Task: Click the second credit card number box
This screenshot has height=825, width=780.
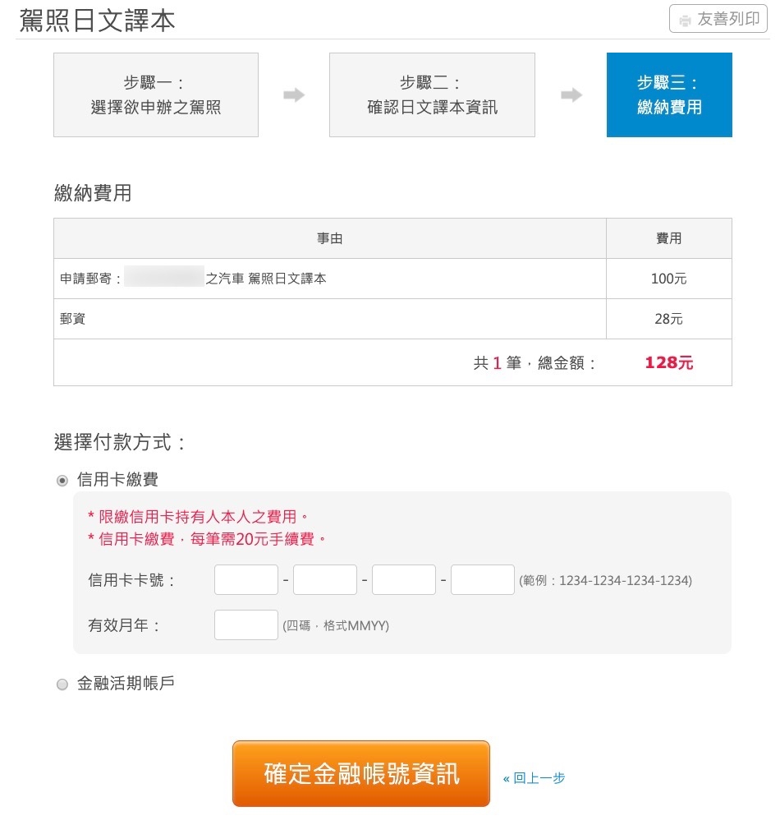Action: tap(325, 580)
